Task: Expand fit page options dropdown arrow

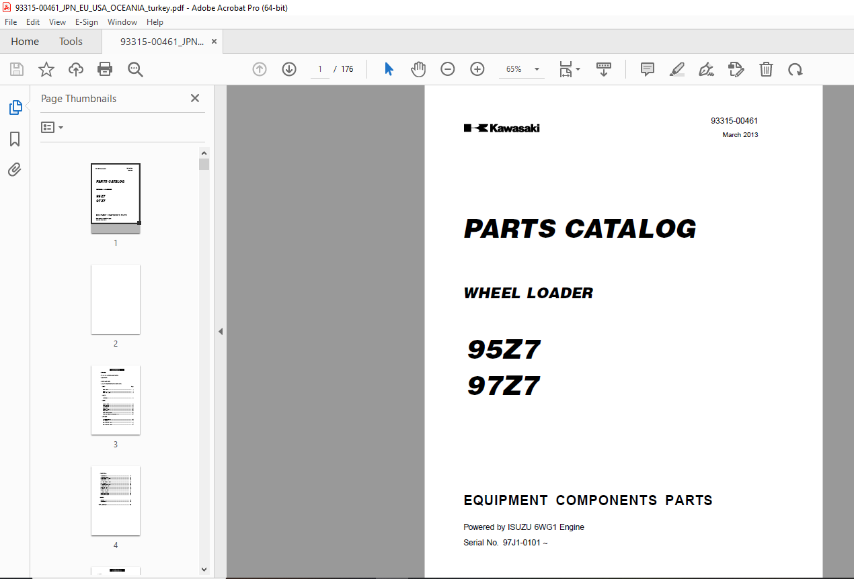Action: coord(578,69)
